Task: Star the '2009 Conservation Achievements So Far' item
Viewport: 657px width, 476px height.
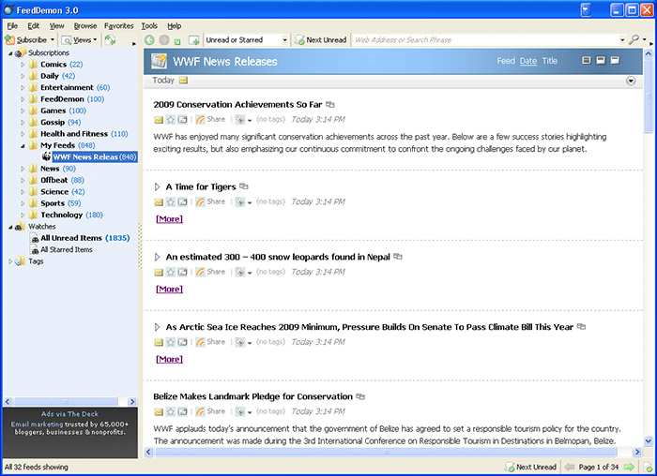Action: point(171,120)
